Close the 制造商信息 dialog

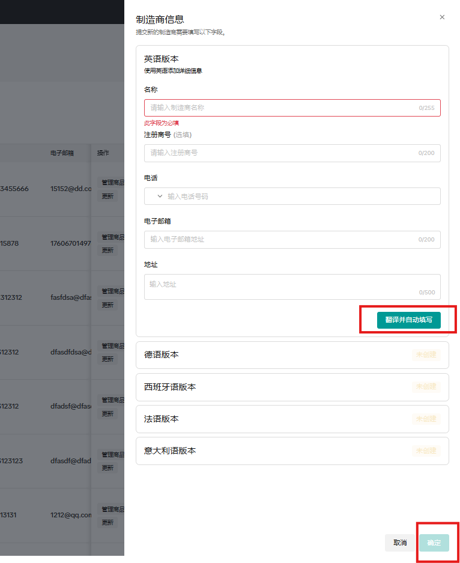point(442,17)
